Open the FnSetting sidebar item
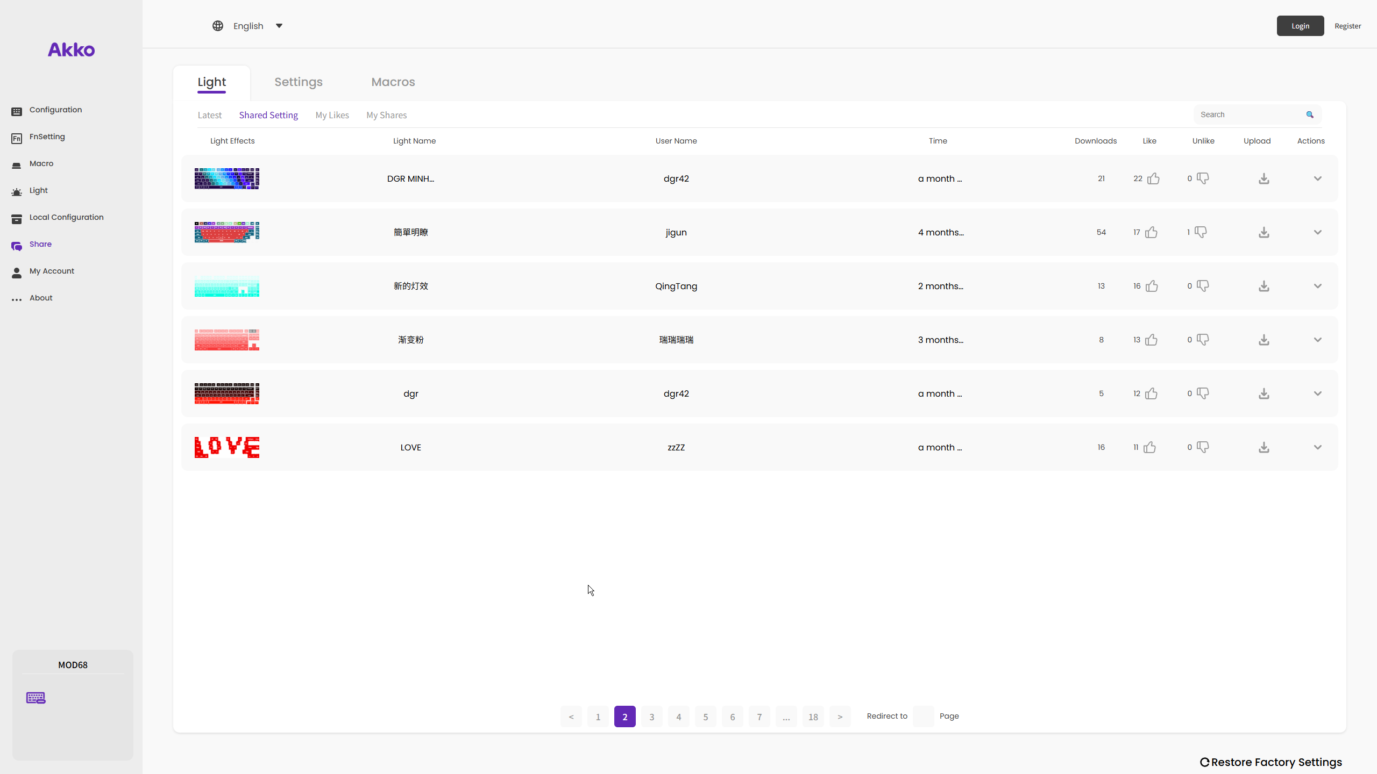The image size is (1377, 774). click(x=47, y=137)
